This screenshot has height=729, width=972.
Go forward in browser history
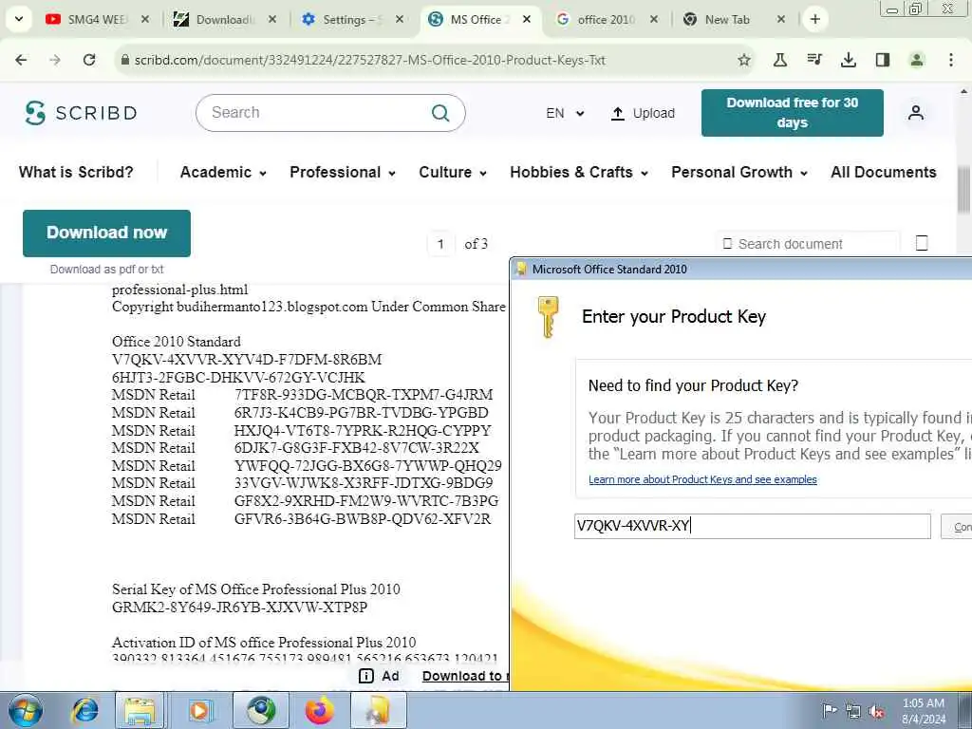(55, 60)
